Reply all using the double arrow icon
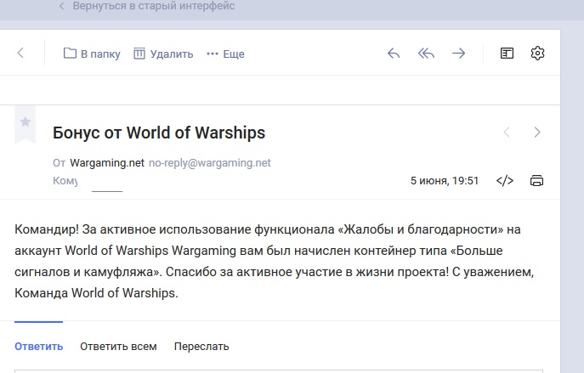 426,54
